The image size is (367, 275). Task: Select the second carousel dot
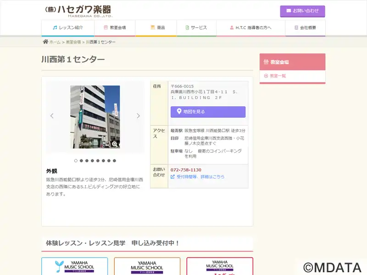pos(81,161)
